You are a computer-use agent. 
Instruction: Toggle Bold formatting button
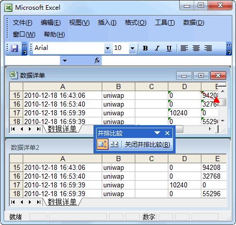coord(145,48)
